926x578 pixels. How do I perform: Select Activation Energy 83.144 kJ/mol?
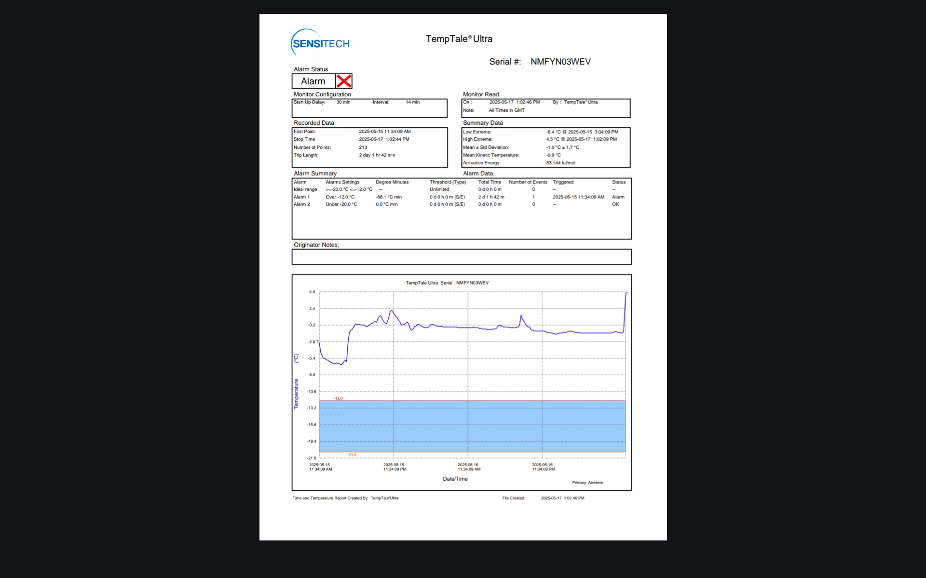[x=560, y=163]
